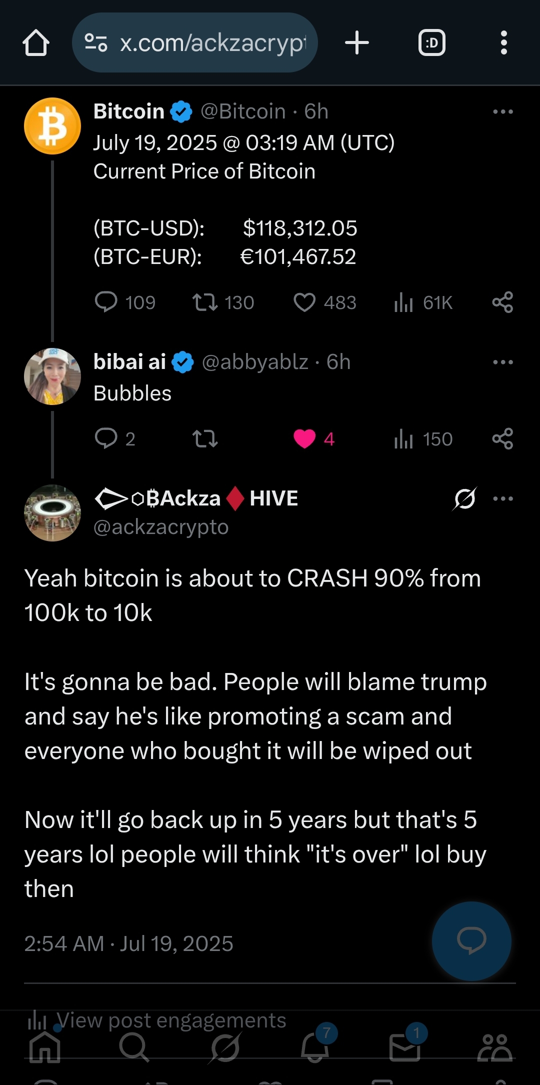Open browser three-dot overflow menu
The width and height of the screenshot is (540, 1085).
click(503, 43)
